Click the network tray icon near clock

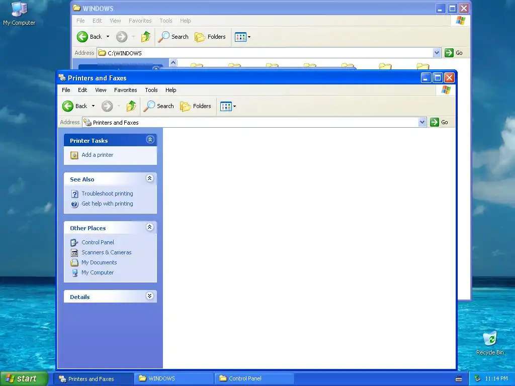[477, 378]
